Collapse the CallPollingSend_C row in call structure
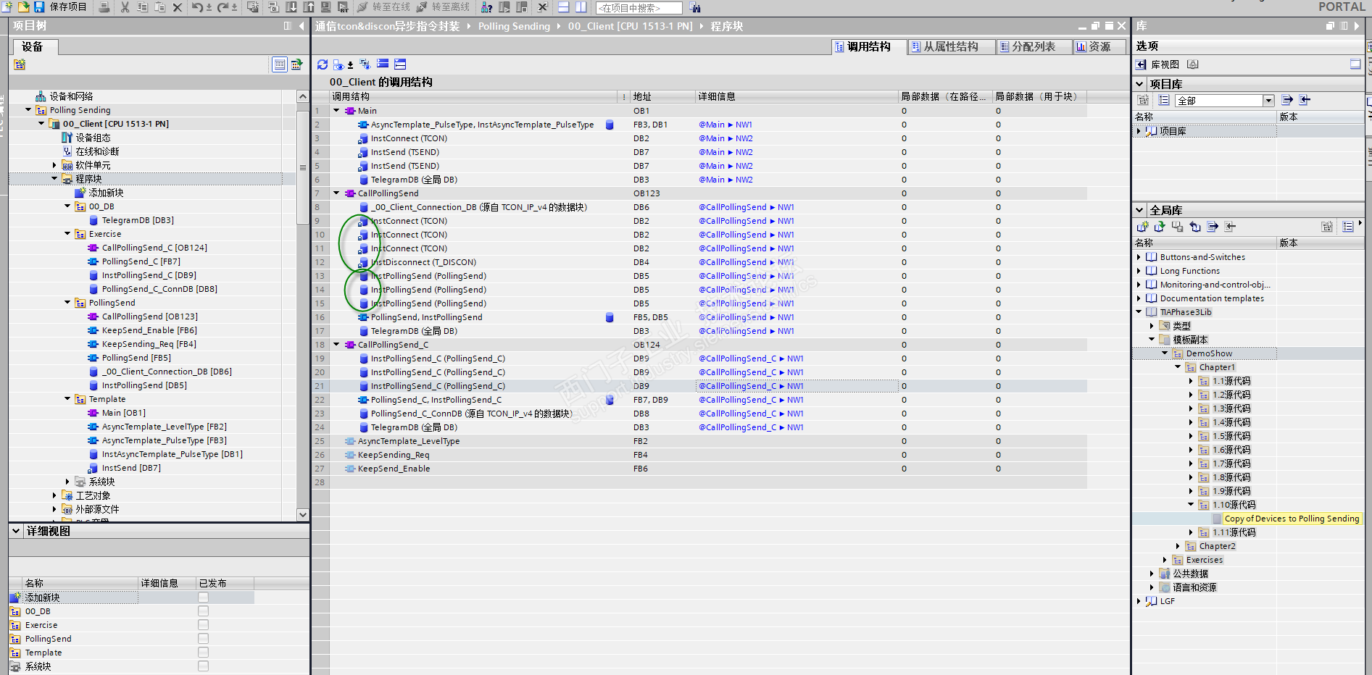Viewport: 1372px width, 675px height. point(336,345)
